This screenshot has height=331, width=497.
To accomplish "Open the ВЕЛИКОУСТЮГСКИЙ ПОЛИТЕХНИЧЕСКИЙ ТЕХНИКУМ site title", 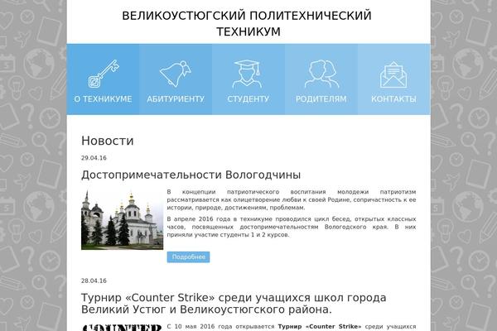I will [x=247, y=23].
